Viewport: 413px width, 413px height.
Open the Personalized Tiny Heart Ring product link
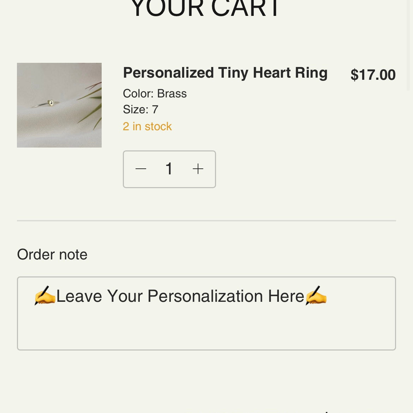click(225, 73)
